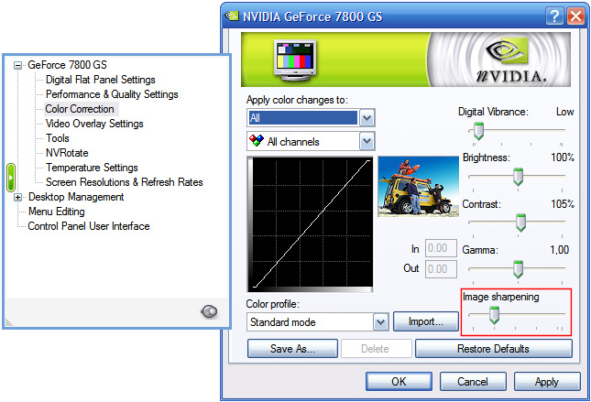Open the 'Apply color changes to' dropdown arrow
Image resolution: width=591 pixels, height=402 pixels.
coord(367,118)
